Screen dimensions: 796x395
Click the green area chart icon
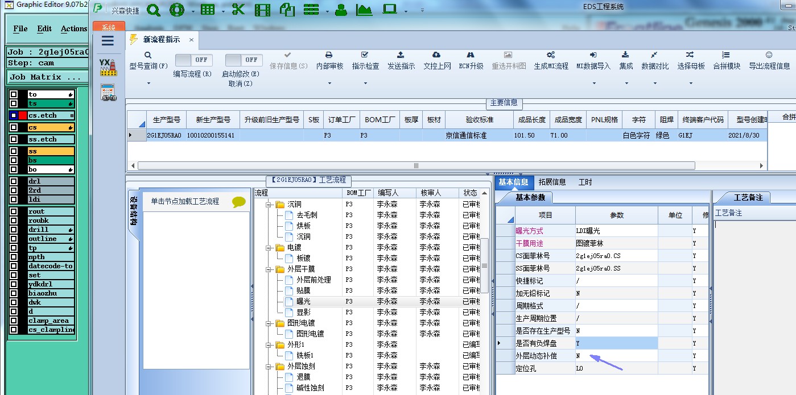click(364, 10)
